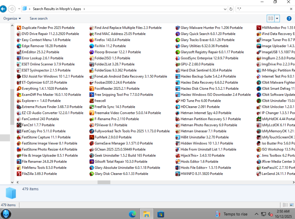This screenshot has height=219, width=295.
Task: Click the HWiNFO 8.31.5820 Portable icon
Action: pyautogui.click(x=178, y=174)
